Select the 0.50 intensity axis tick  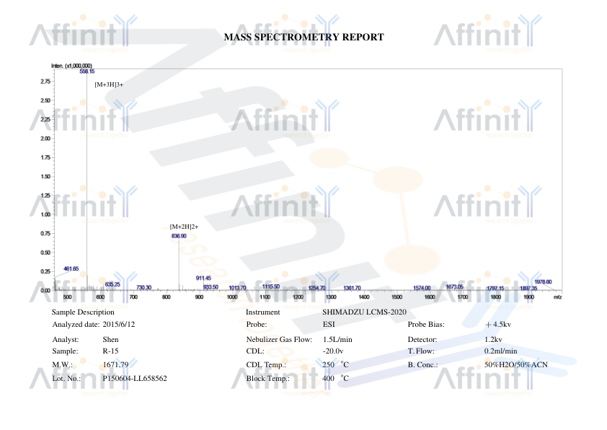pos(45,253)
